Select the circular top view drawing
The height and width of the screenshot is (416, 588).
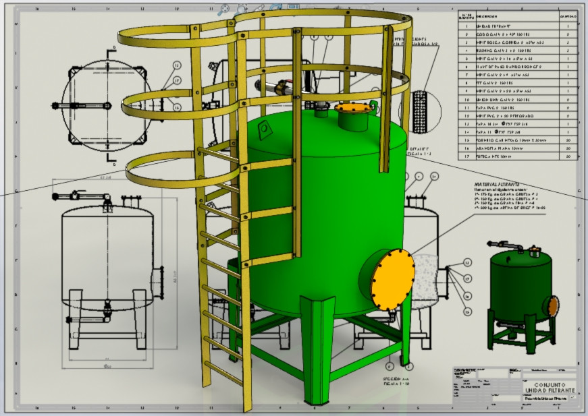coord(107,106)
